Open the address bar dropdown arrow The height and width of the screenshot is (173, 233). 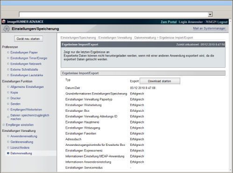point(210,14)
